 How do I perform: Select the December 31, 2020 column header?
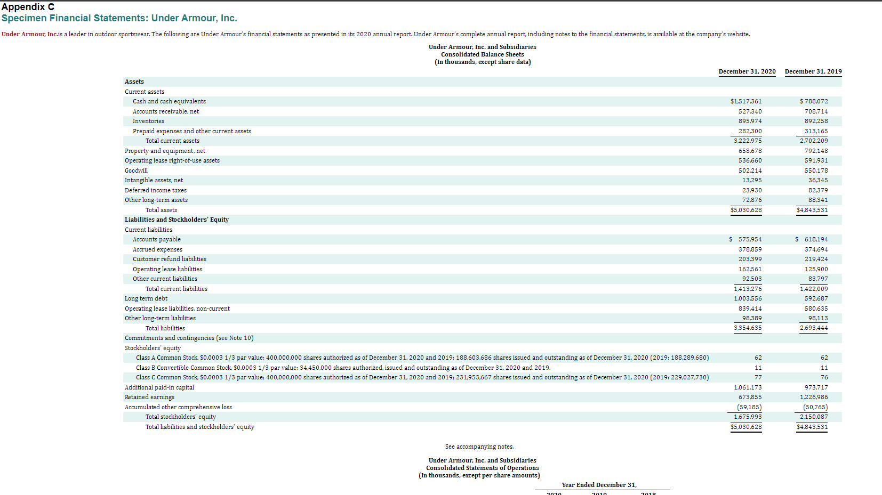747,71
